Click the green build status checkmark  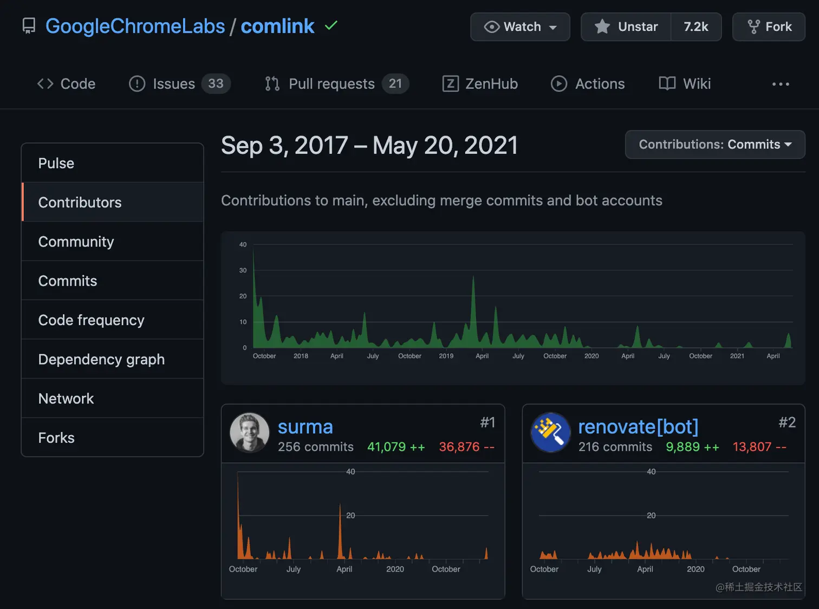pos(331,25)
